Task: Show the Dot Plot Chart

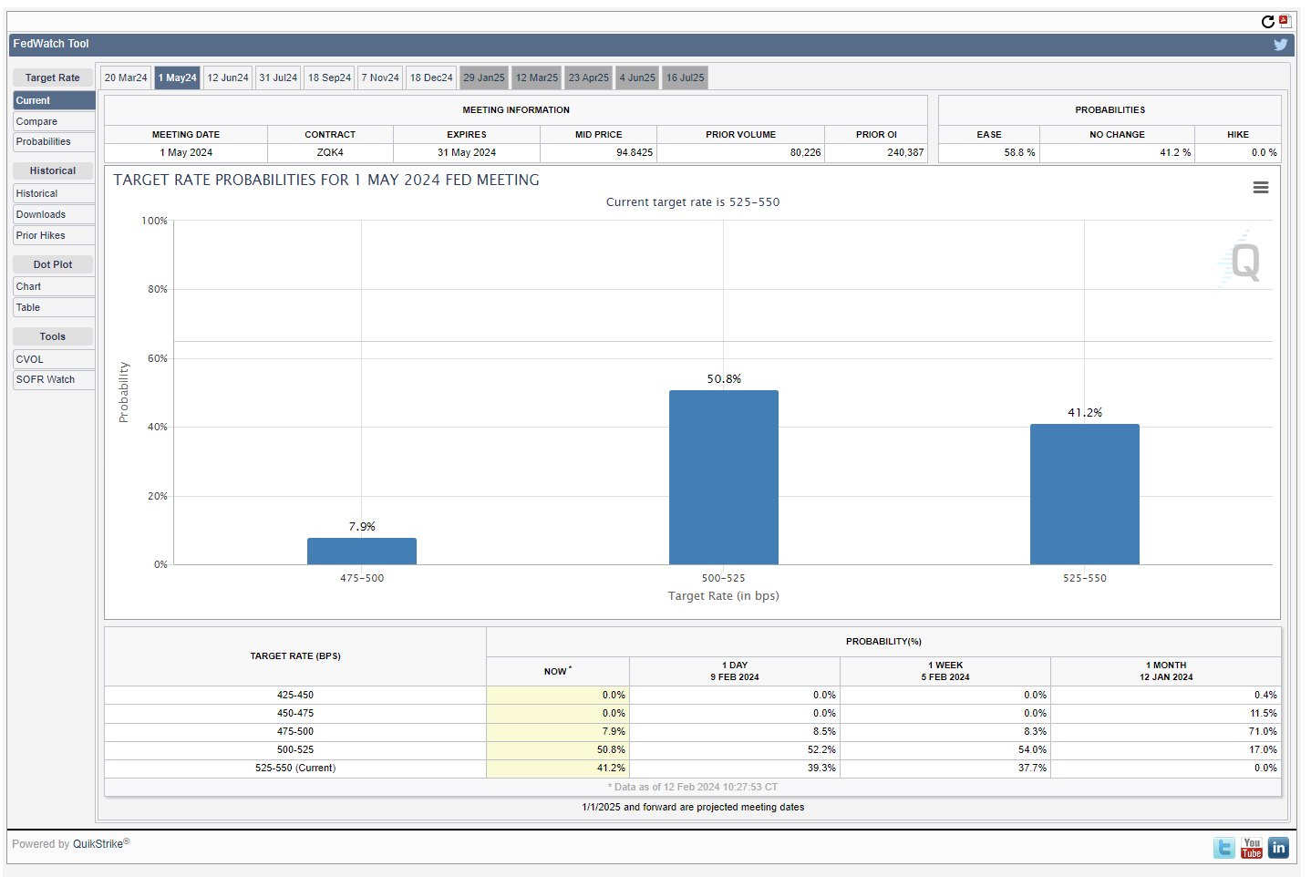Action: tap(53, 287)
